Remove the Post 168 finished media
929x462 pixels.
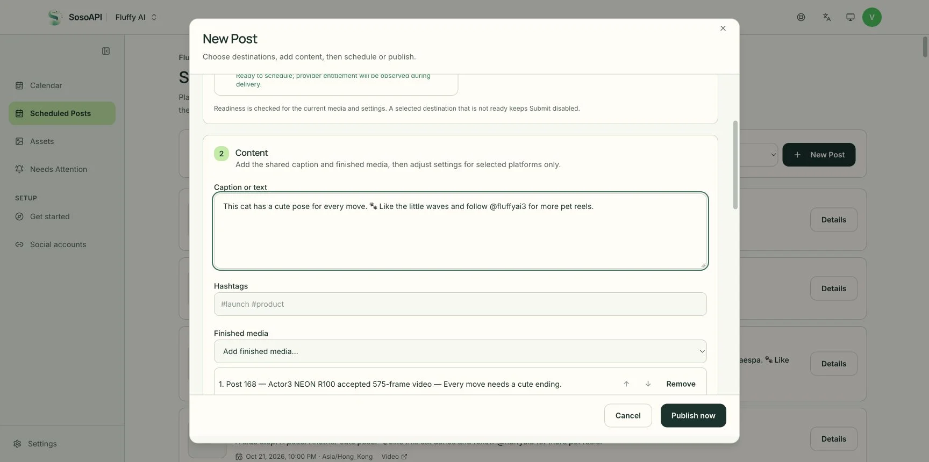click(681, 384)
